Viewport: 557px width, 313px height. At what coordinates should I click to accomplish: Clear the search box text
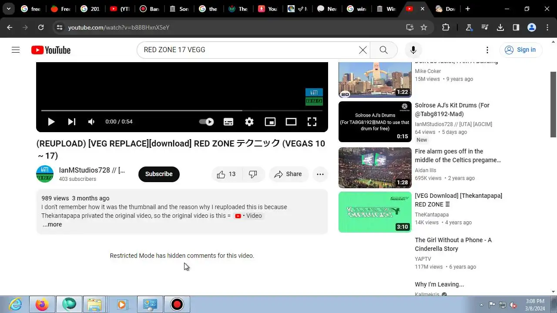pos(363,50)
